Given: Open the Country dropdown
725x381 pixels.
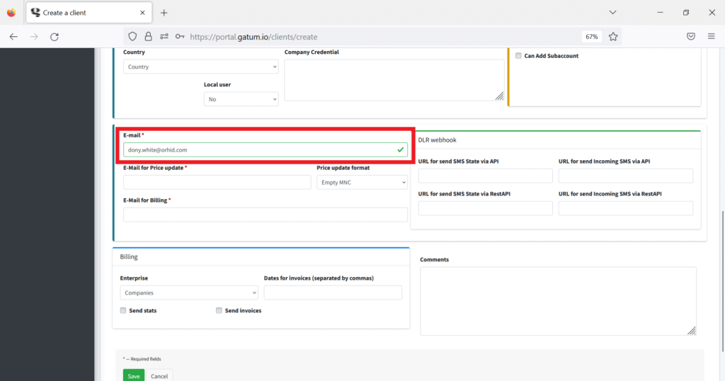Looking at the screenshot, I should (200, 67).
